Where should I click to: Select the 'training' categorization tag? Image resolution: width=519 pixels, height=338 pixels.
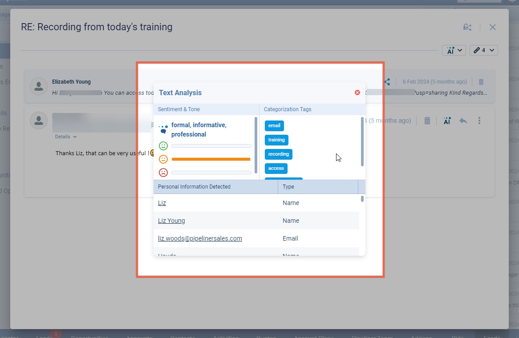point(276,140)
